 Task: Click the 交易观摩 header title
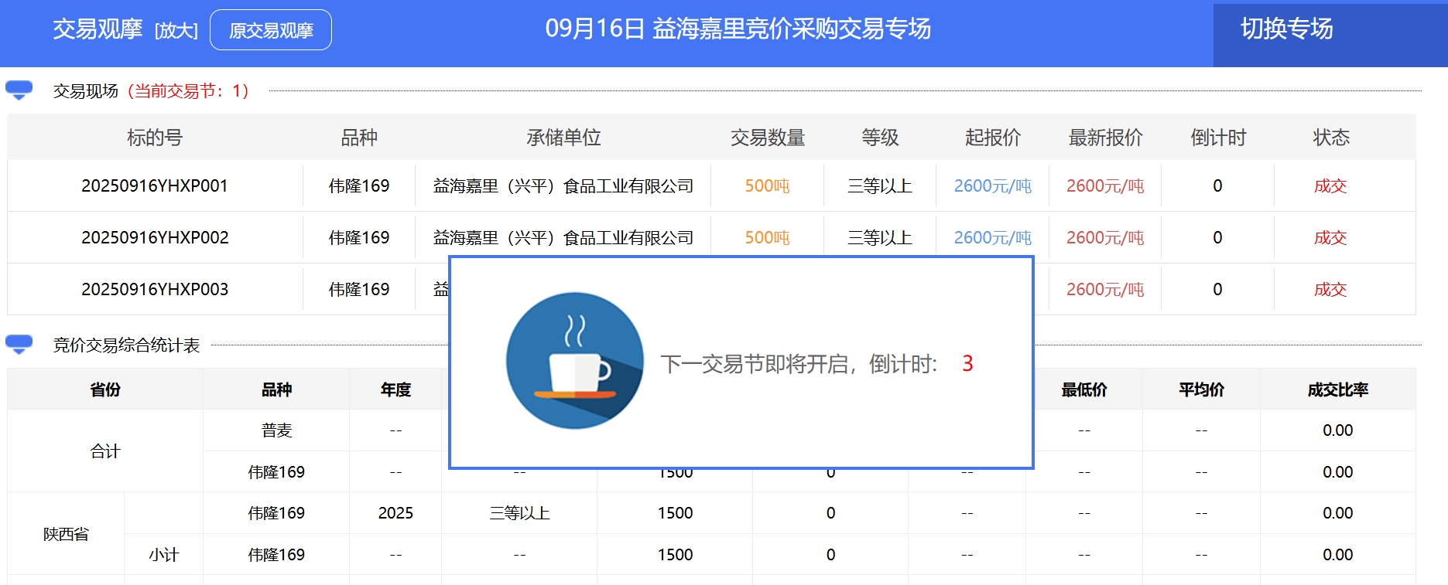(98, 29)
